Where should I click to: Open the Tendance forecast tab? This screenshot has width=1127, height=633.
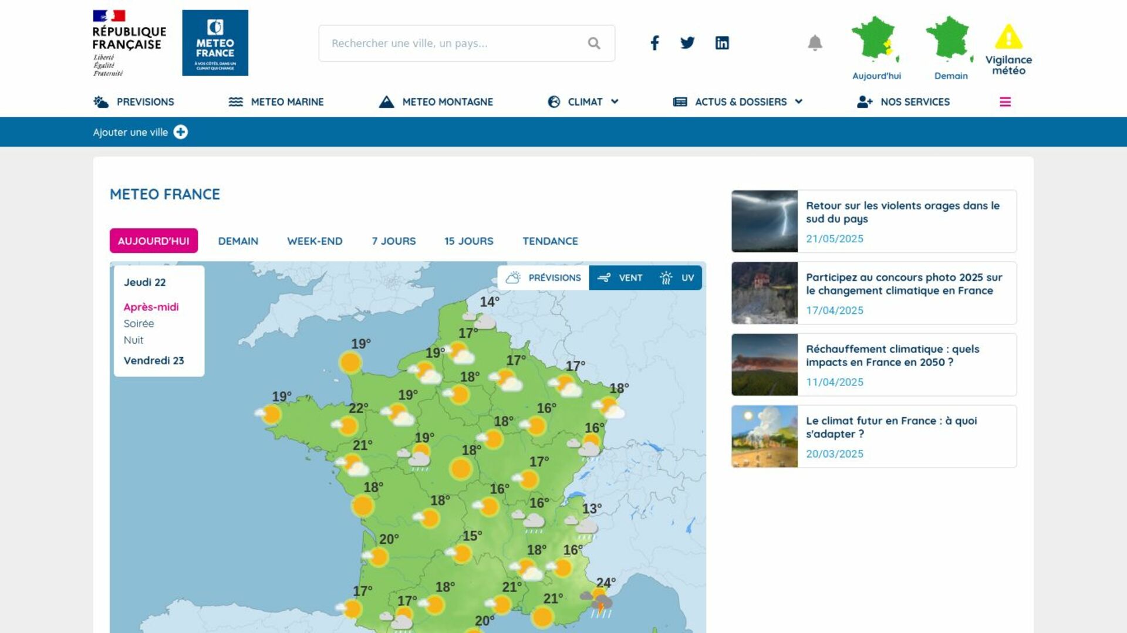click(550, 241)
